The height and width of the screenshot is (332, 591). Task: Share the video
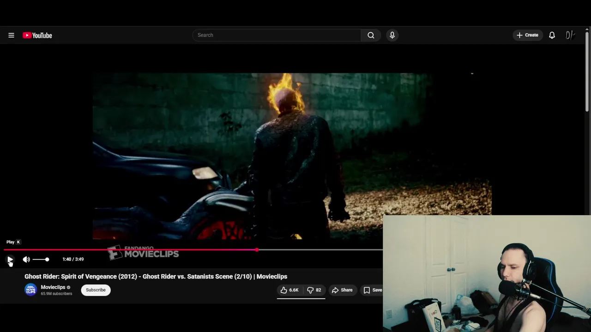tap(342, 290)
